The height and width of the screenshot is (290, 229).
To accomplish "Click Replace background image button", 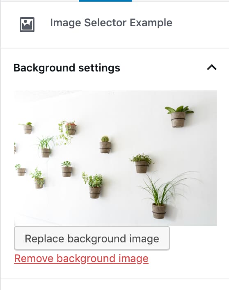I will click(92, 238).
